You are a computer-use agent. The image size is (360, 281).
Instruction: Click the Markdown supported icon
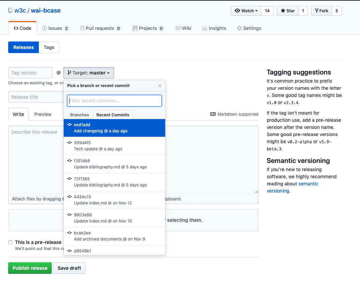pos(213,114)
